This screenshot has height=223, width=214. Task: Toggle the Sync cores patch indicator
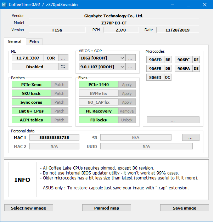tap(31, 102)
